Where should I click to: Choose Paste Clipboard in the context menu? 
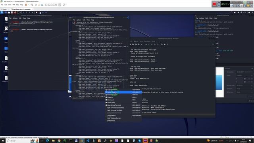pyautogui.click(x=123, y=92)
